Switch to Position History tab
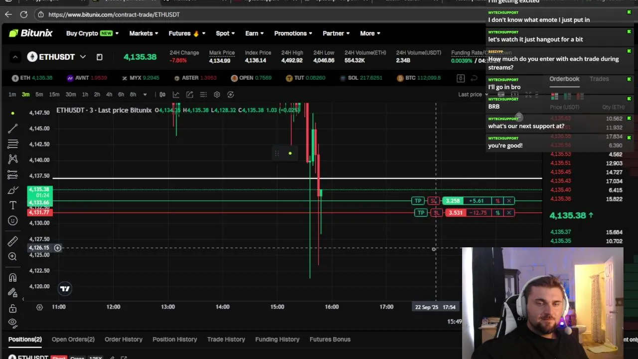This screenshot has width=638, height=359. 174,339
